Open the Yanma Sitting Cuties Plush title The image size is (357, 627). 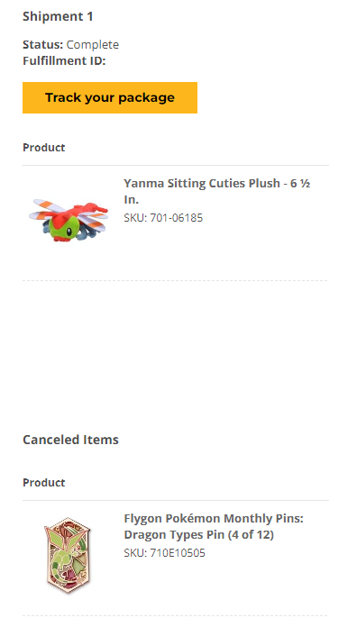(217, 191)
